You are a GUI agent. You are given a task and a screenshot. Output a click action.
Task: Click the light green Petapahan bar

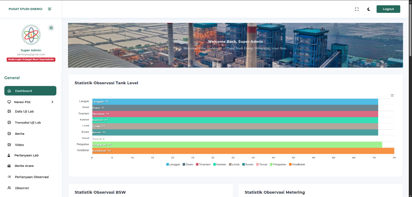coord(237,144)
